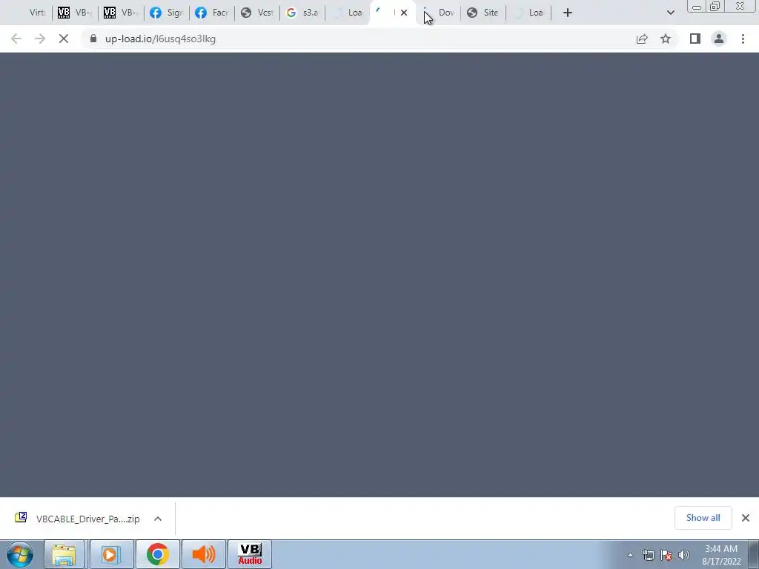Viewport: 759px width, 569px height.
Task: Share this page using the share icon
Action: [x=642, y=39]
